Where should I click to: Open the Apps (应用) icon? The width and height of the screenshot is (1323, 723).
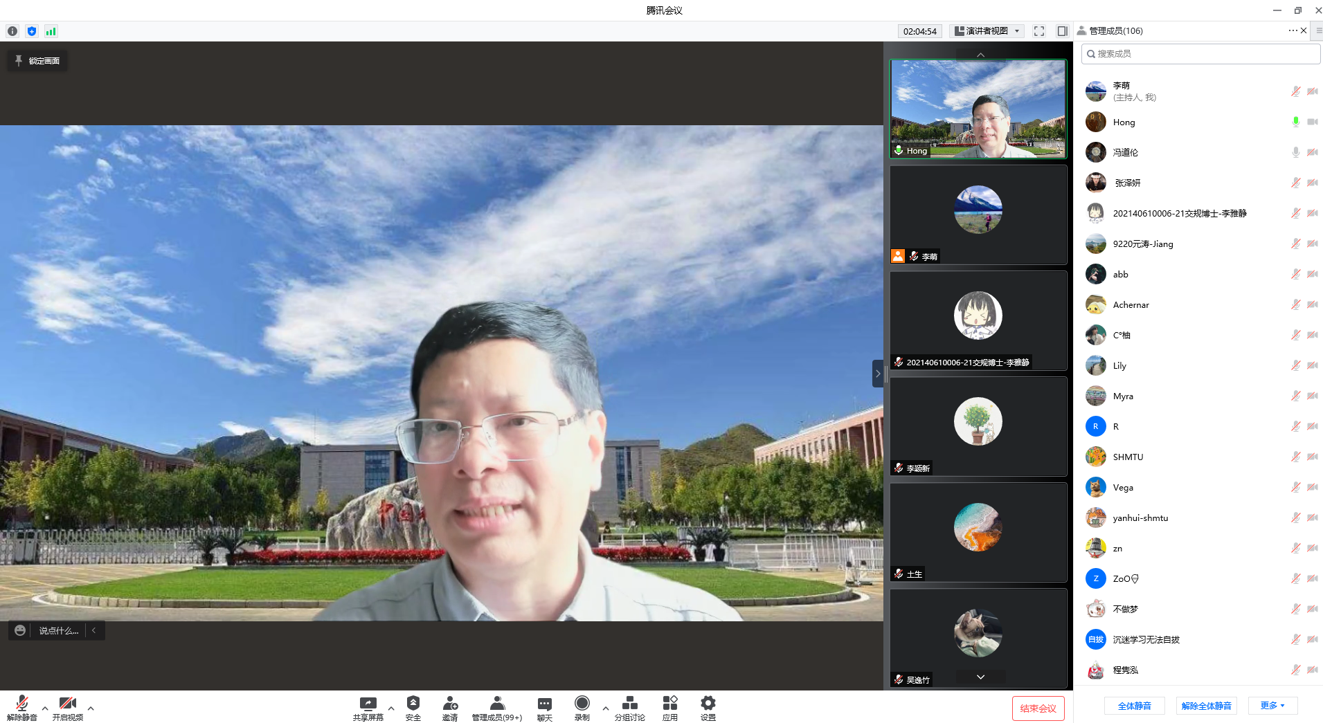[x=669, y=704]
